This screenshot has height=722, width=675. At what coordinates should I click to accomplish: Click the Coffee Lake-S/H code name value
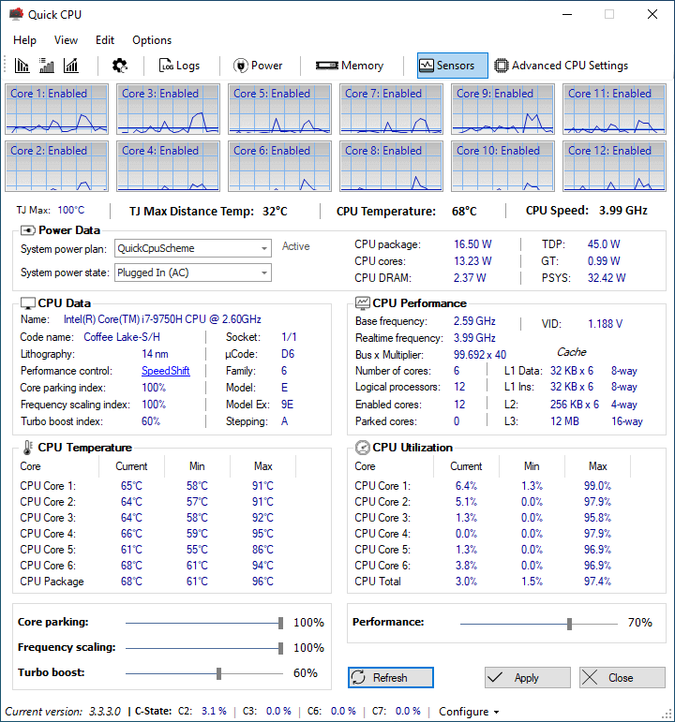(122, 337)
